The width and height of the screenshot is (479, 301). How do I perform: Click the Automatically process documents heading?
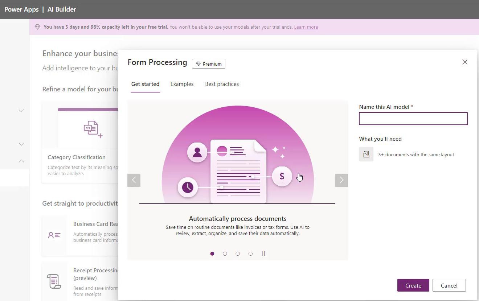point(238,219)
